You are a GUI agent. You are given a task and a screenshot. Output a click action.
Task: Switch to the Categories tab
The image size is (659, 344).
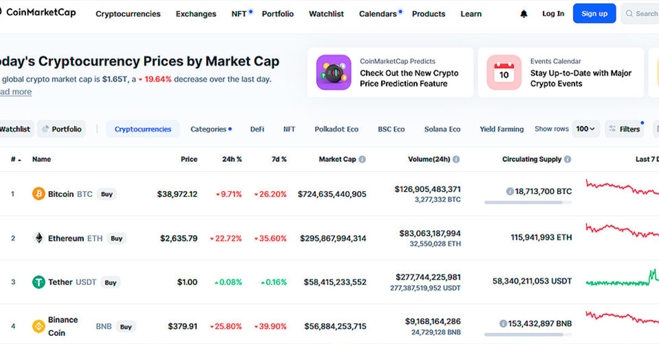tap(211, 129)
